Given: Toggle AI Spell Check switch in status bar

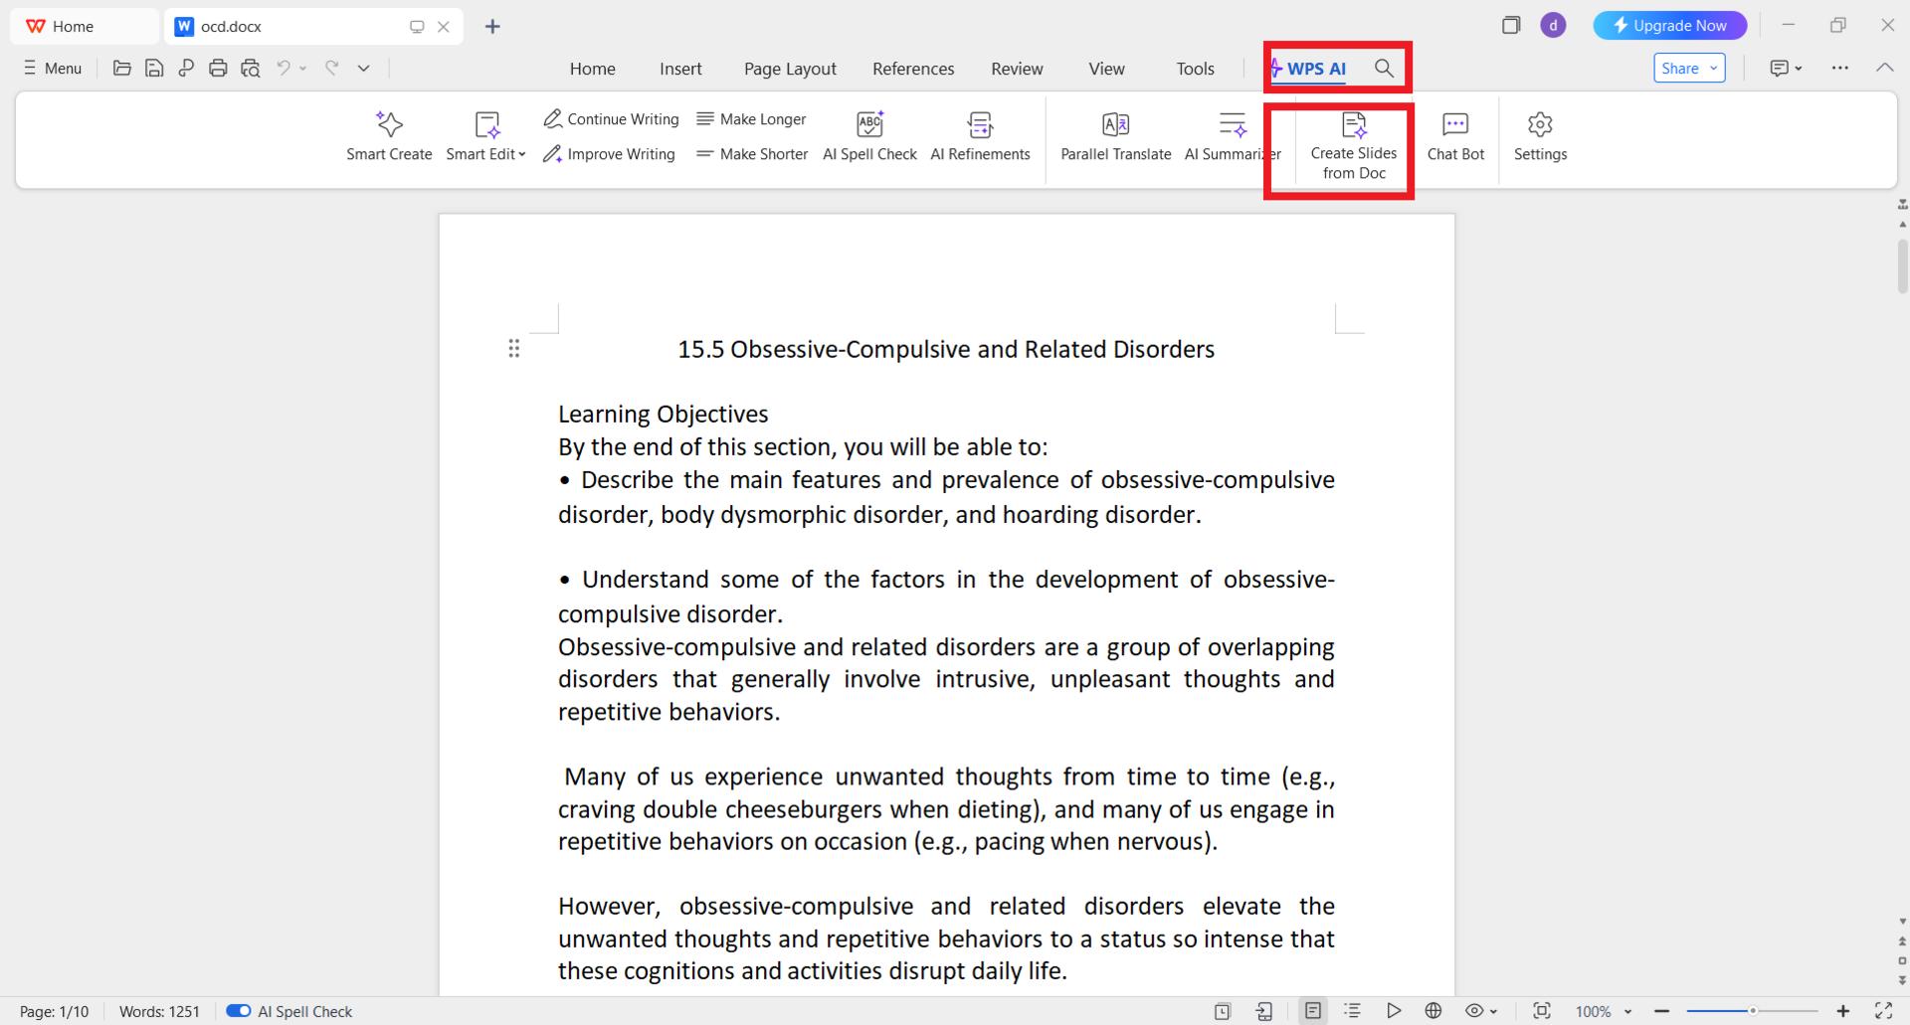Looking at the screenshot, I should (x=238, y=1010).
